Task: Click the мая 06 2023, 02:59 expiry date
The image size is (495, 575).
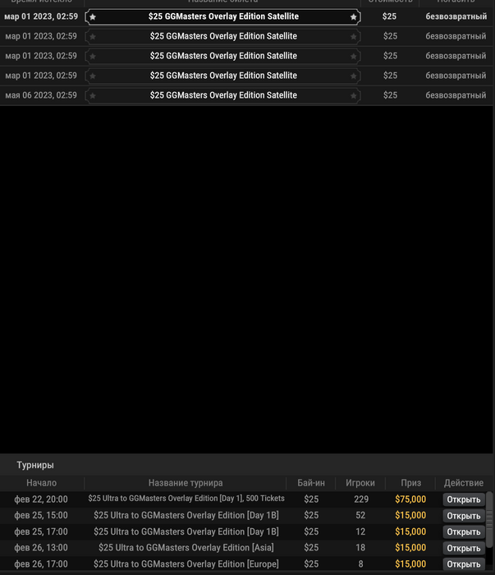Action: pos(41,95)
